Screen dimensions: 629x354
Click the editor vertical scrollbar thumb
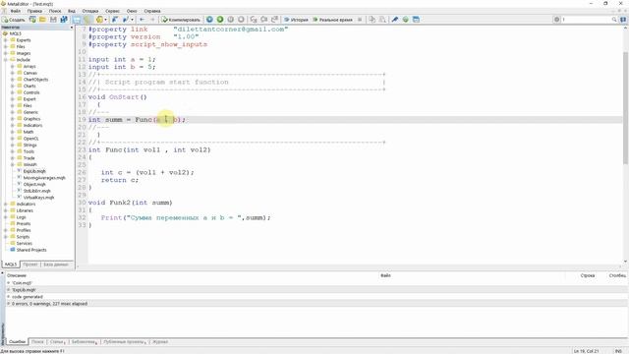point(625,107)
